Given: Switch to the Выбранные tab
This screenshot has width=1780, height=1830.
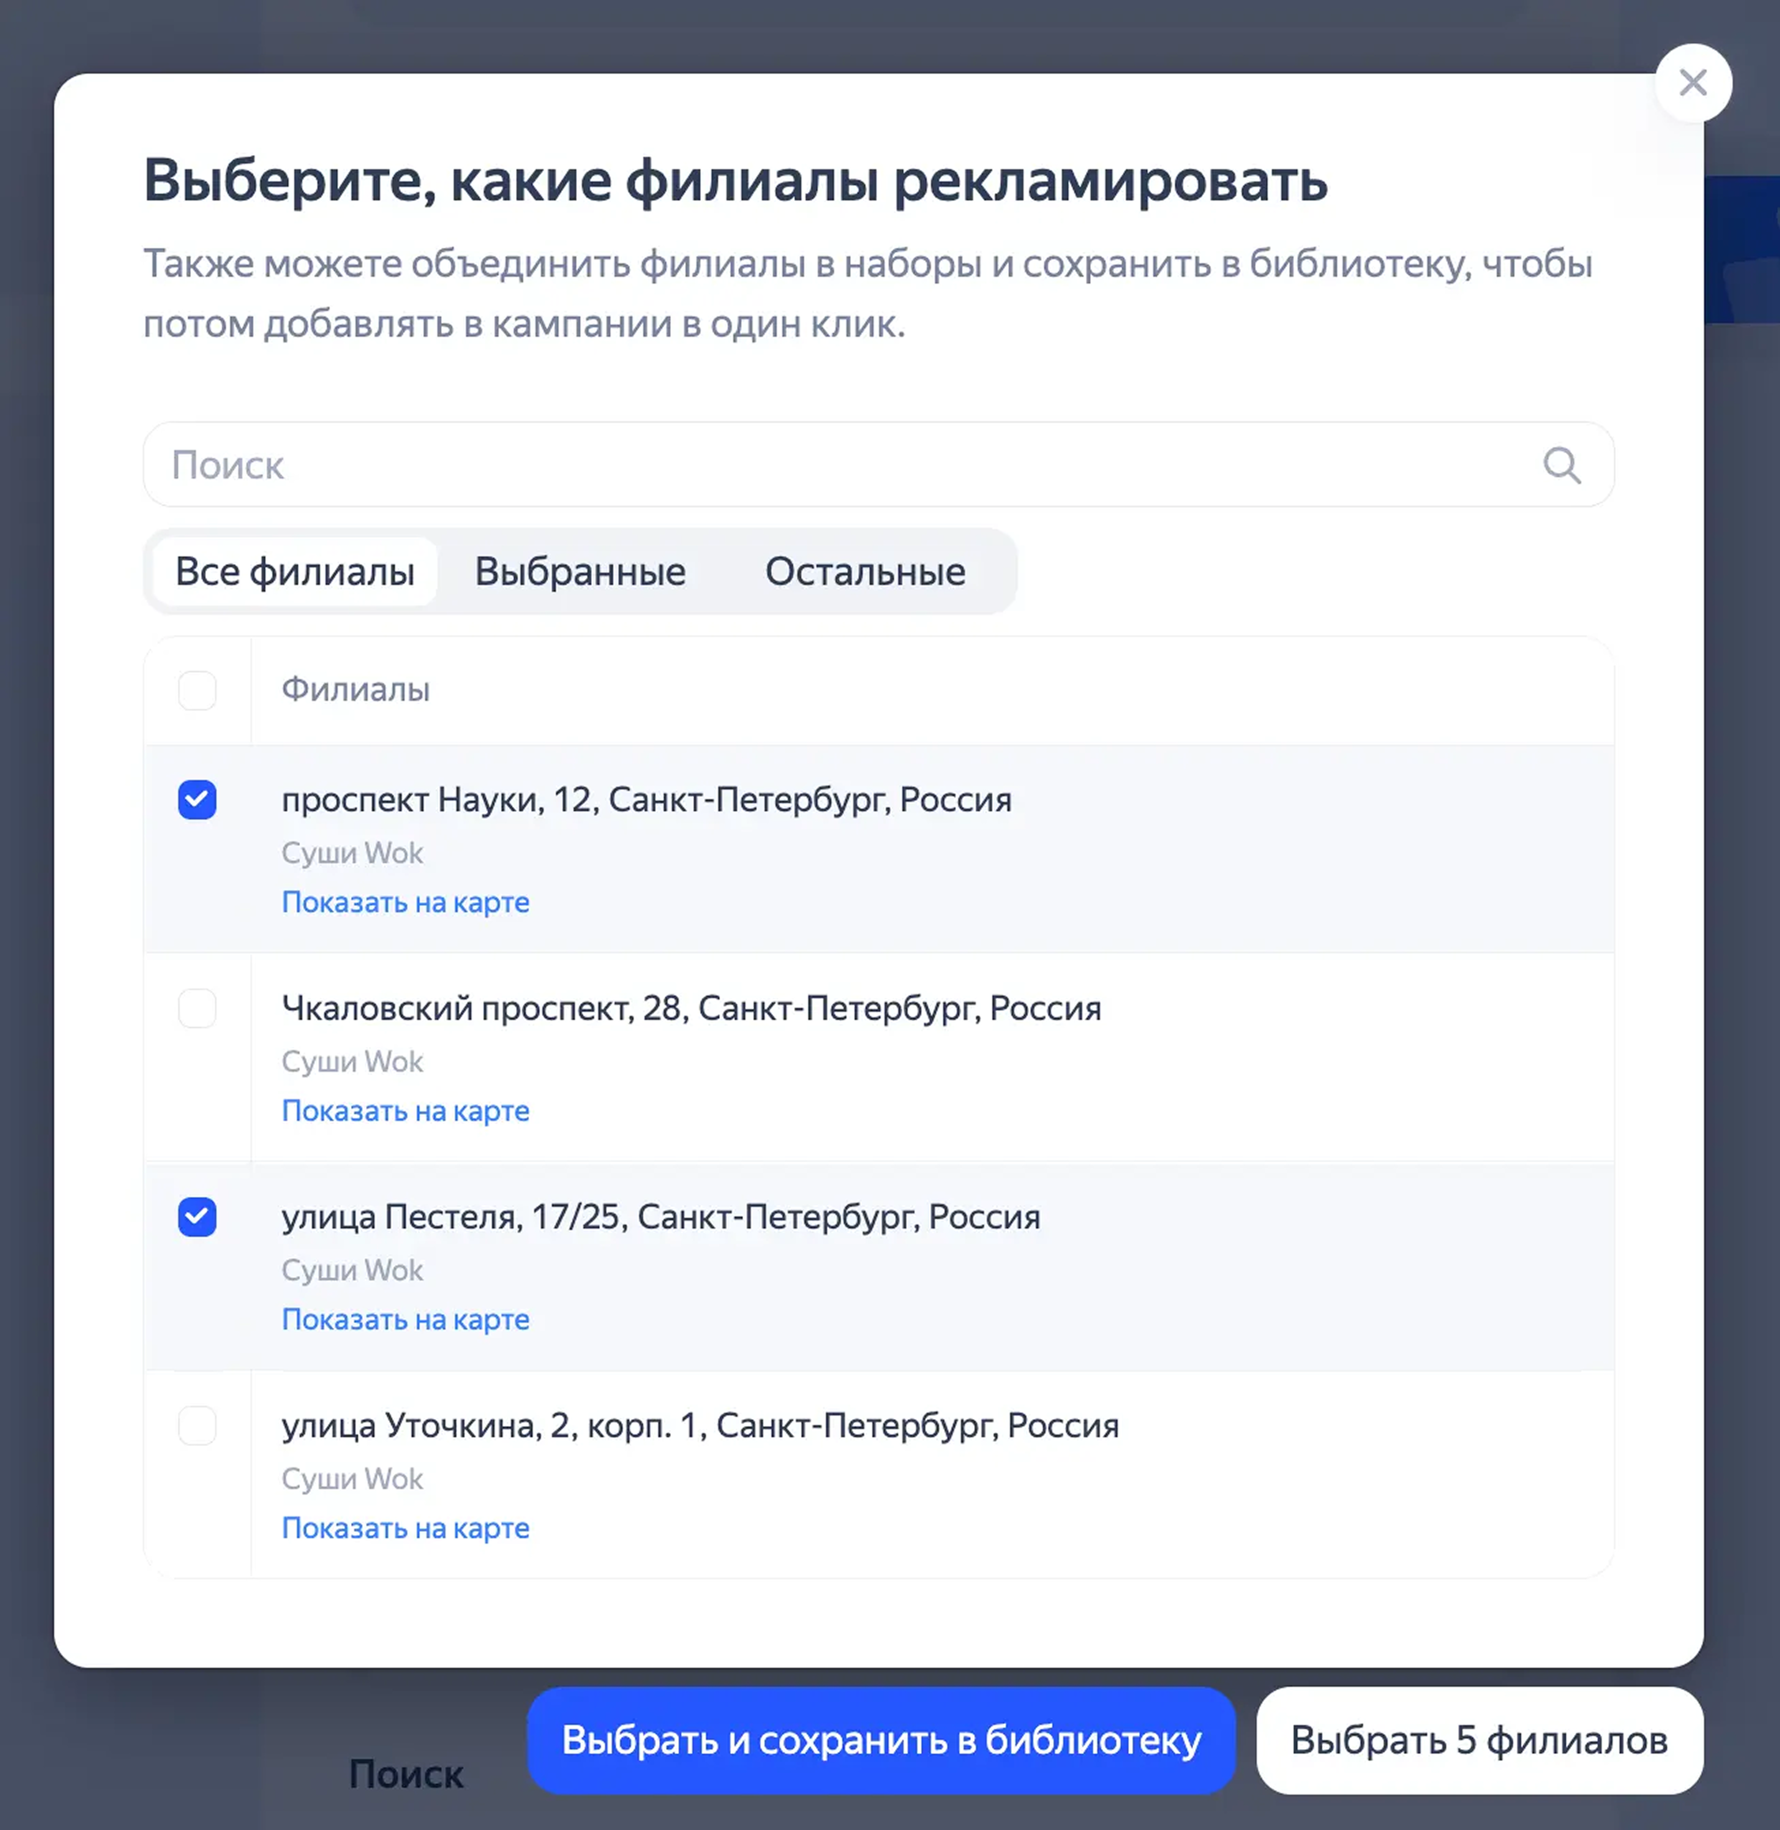Looking at the screenshot, I should tap(581, 571).
